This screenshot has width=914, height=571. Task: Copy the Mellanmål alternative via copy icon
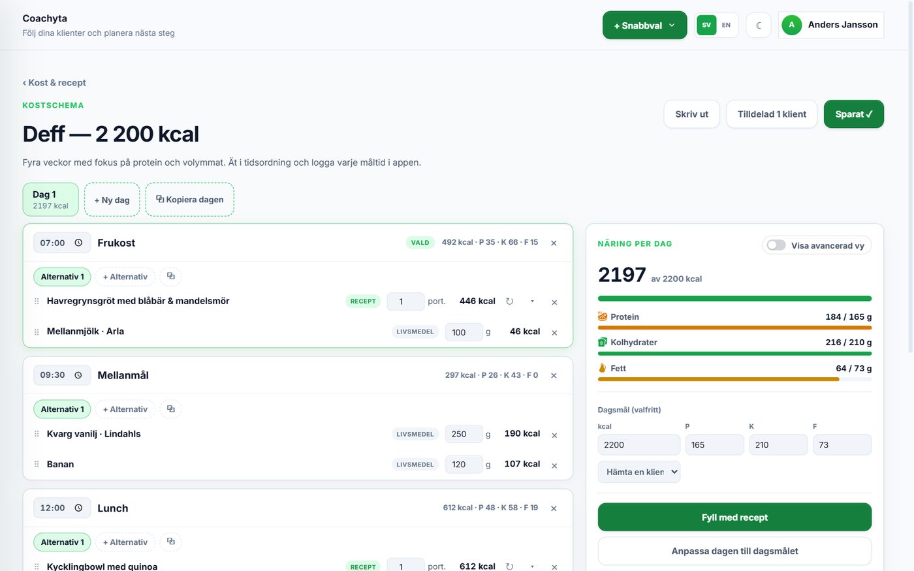(x=171, y=409)
